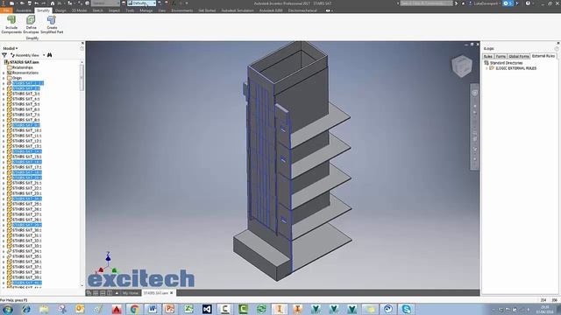Viewport: 561px width, 315px height.
Task: Click the Define Envelopes tool
Action: 32,25
